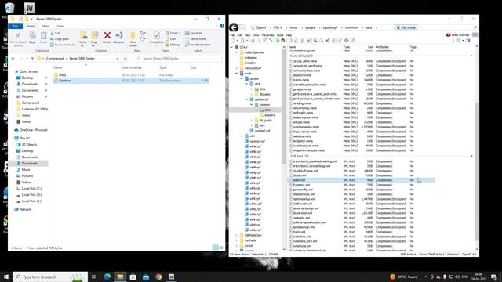Click the green arrow icon in OpenIV toolbar
This screenshot has height=282, width=502.
[277, 41]
